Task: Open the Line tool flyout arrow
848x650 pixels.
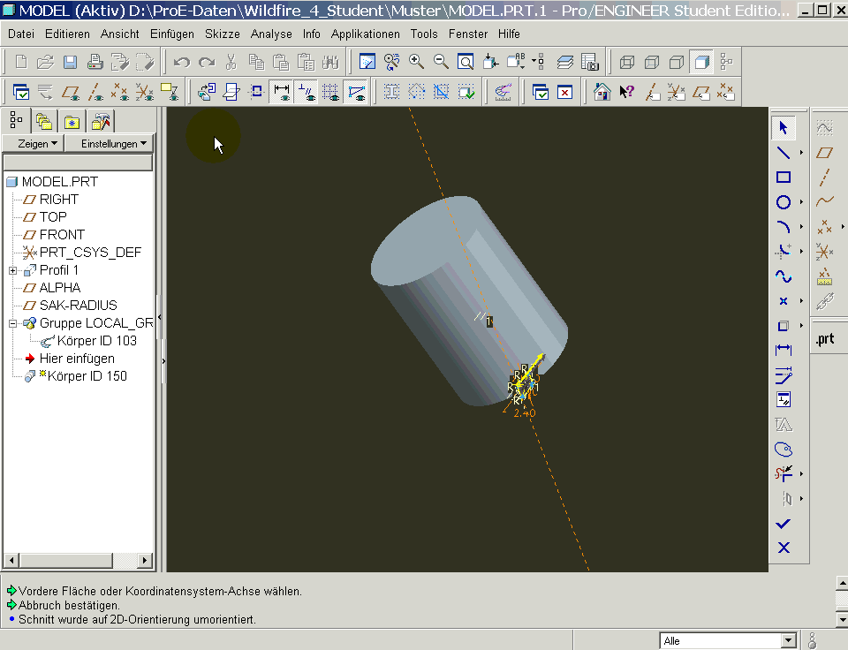Action: (801, 153)
